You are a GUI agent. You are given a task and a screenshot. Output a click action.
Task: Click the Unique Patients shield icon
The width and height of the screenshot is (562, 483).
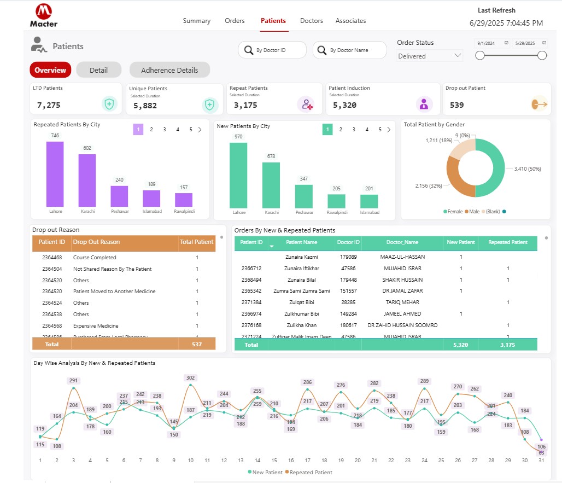pyautogui.click(x=209, y=104)
